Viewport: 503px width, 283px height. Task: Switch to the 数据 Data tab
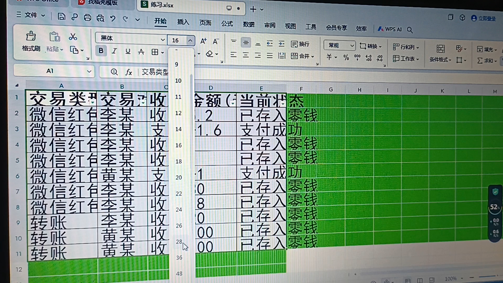click(x=249, y=24)
